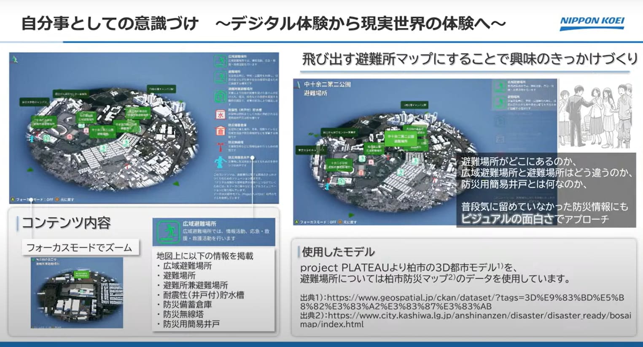Click the 避難場所 list item
643x347 pixels.
[x=179, y=275]
